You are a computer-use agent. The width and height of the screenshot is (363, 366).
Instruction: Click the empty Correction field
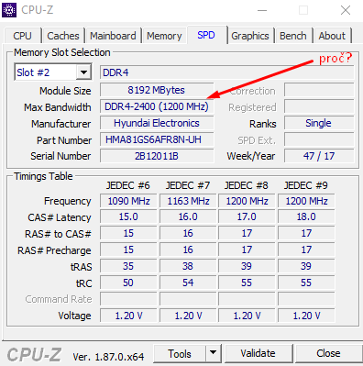click(319, 90)
